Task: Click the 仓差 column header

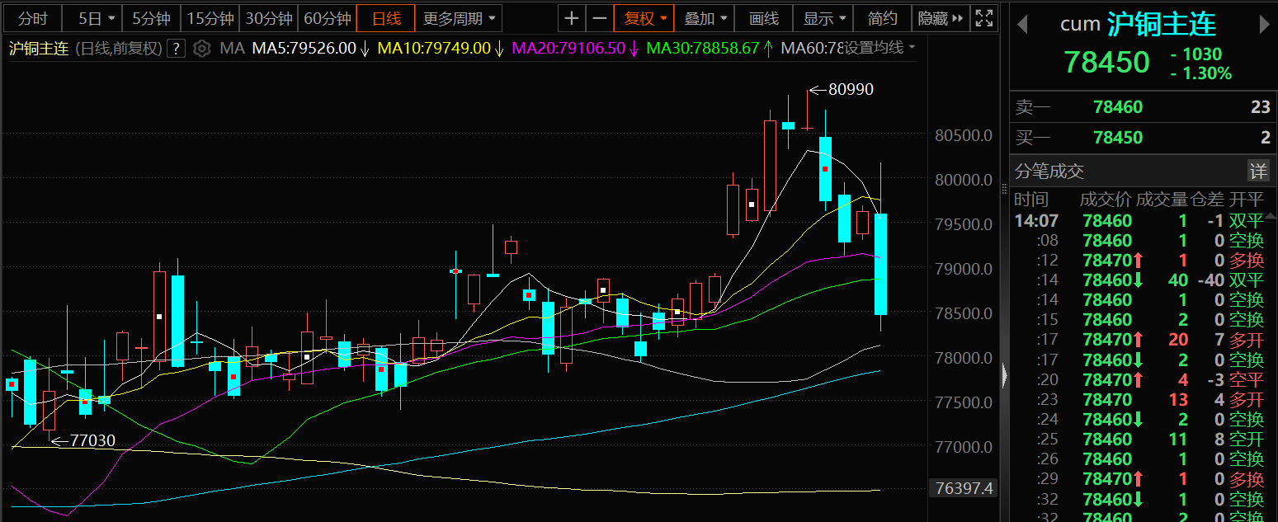Action: click(x=1206, y=200)
